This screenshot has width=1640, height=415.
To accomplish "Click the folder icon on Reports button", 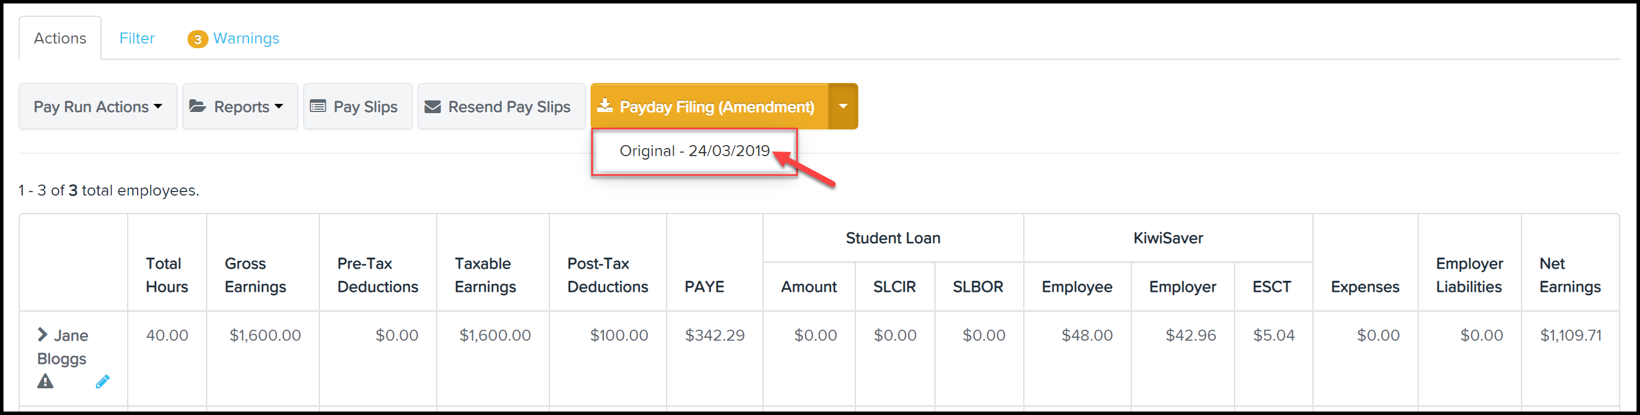I will [197, 106].
